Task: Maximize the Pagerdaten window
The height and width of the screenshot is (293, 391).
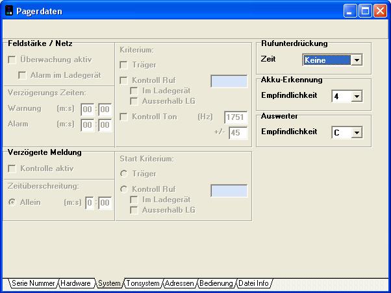Action: (x=365, y=10)
